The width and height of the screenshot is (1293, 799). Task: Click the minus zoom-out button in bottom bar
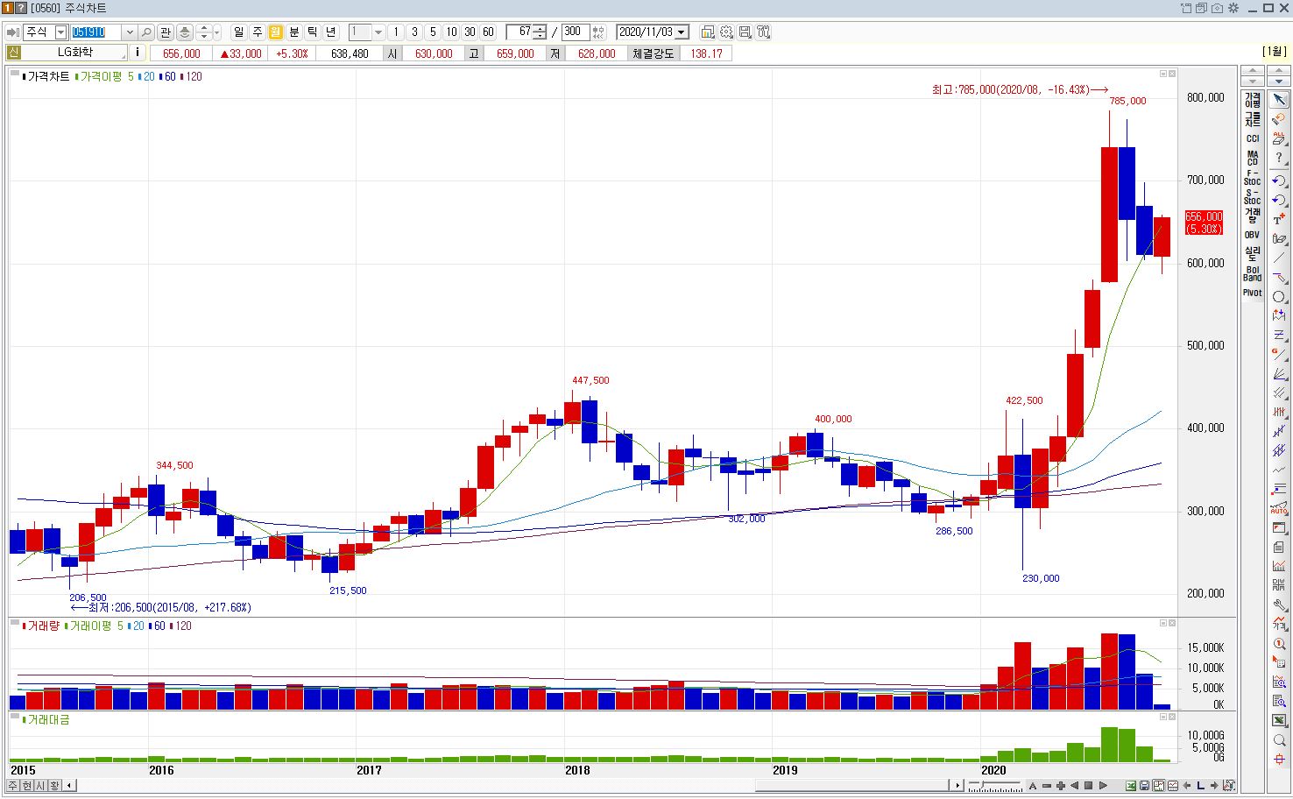(x=1047, y=786)
